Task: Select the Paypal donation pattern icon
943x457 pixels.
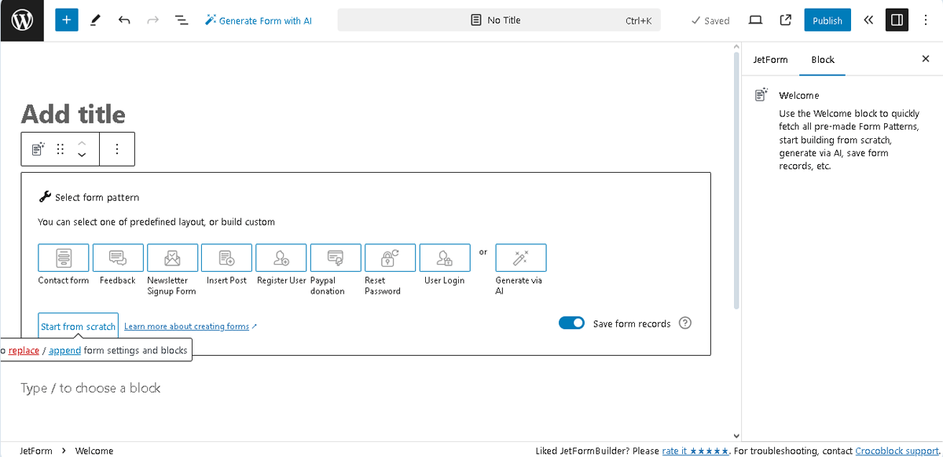Action: tap(335, 257)
